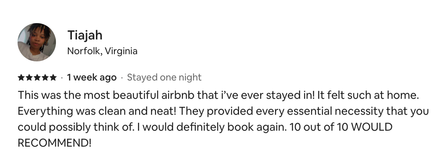Click the dot separator before '1 week ago'
This screenshot has width=446, height=157.
pos(62,78)
